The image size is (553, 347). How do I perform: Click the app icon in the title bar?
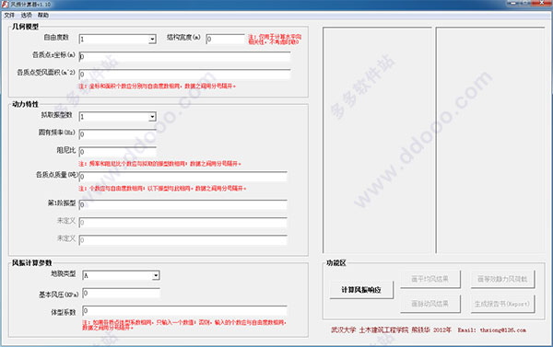[5, 5]
